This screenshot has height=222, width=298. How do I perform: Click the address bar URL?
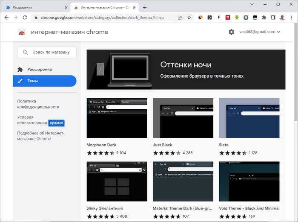pyautogui.click(x=102, y=18)
